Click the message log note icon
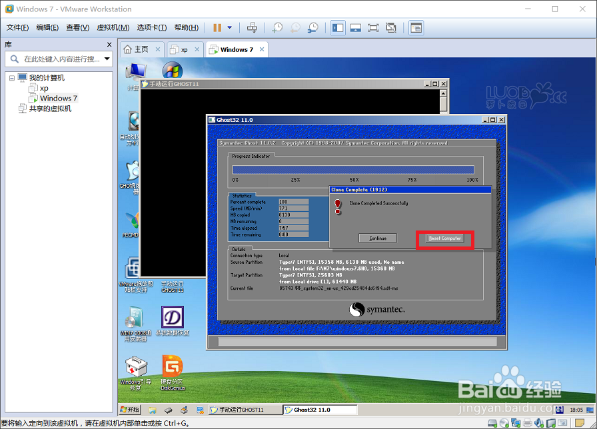 point(580,423)
